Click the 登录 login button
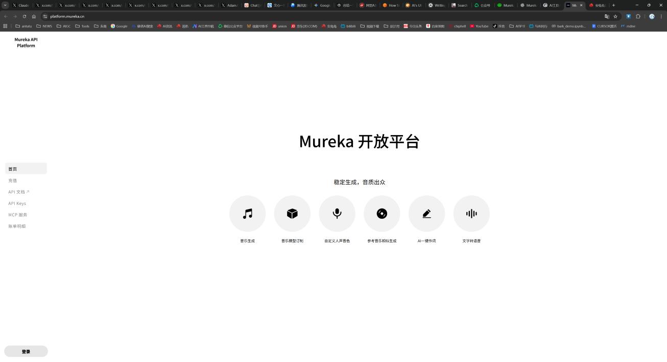Image resolution: width=667 pixels, height=362 pixels. click(x=26, y=351)
